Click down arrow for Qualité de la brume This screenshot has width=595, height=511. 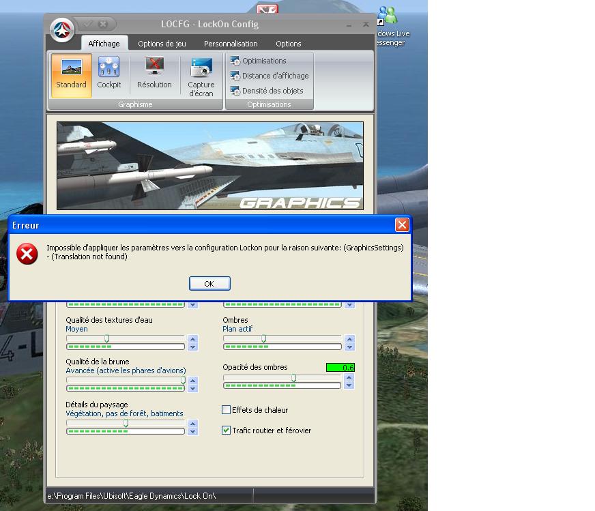[192, 389]
